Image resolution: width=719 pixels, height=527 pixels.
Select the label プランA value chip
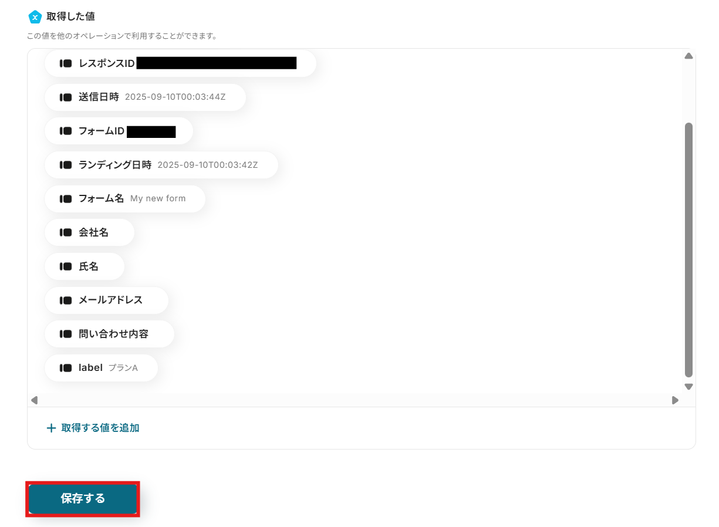(101, 368)
